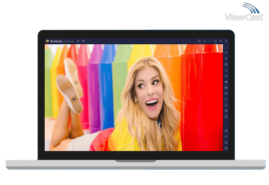Click the video of woman with crayons
269x185 pixels.
pyautogui.click(x=134, y=98)
